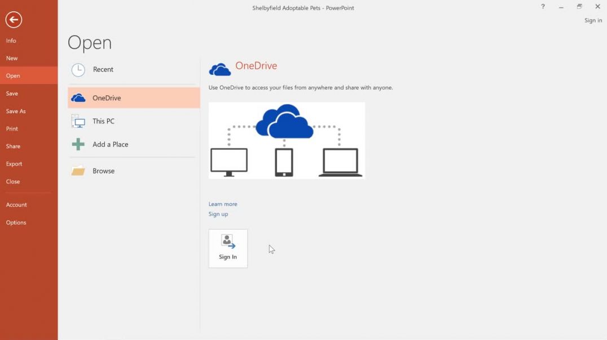Close the presentation via the Close item

click(29, 181)
